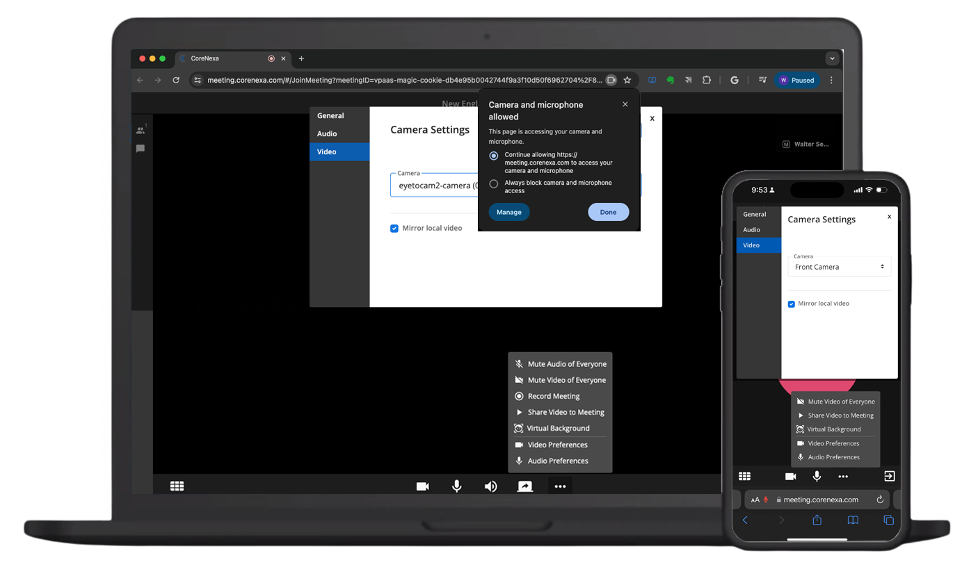The width and height of the screenshot is (978, 576).
Task: Tap the leave meeting icon on phone
Action: 889,476
